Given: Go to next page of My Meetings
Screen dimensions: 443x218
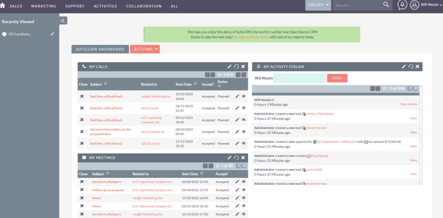Looking at the screenshot, I should [238, 166].
